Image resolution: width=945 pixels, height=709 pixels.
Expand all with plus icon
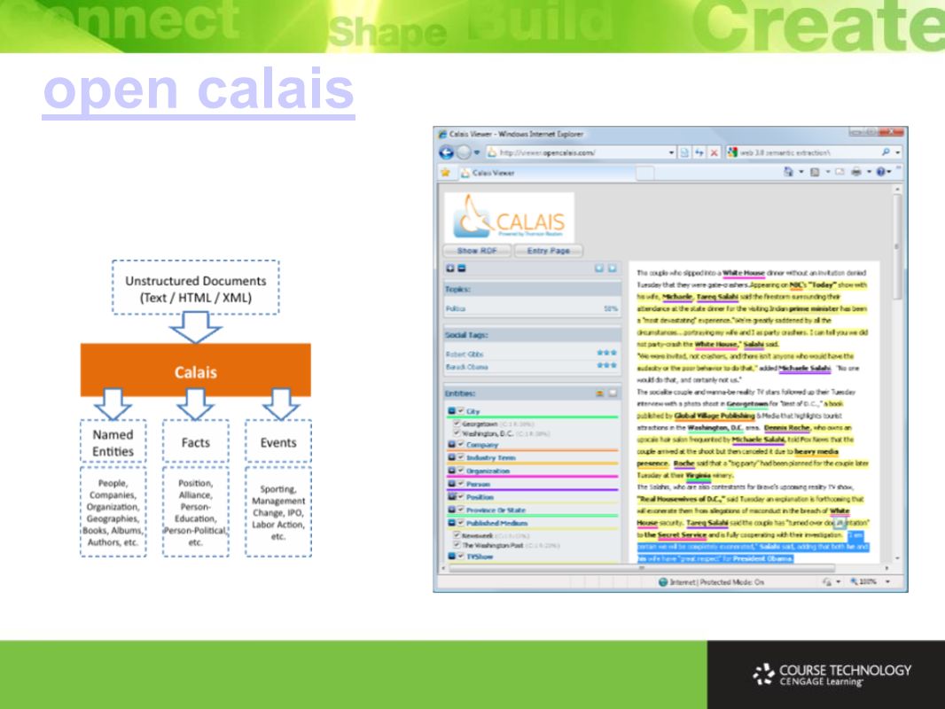(450, 269)
